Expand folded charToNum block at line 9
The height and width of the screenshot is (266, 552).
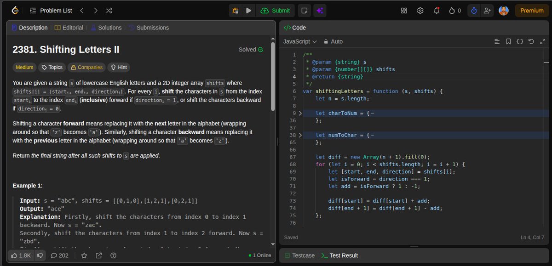pyautogui.click(x=300, y=113)
